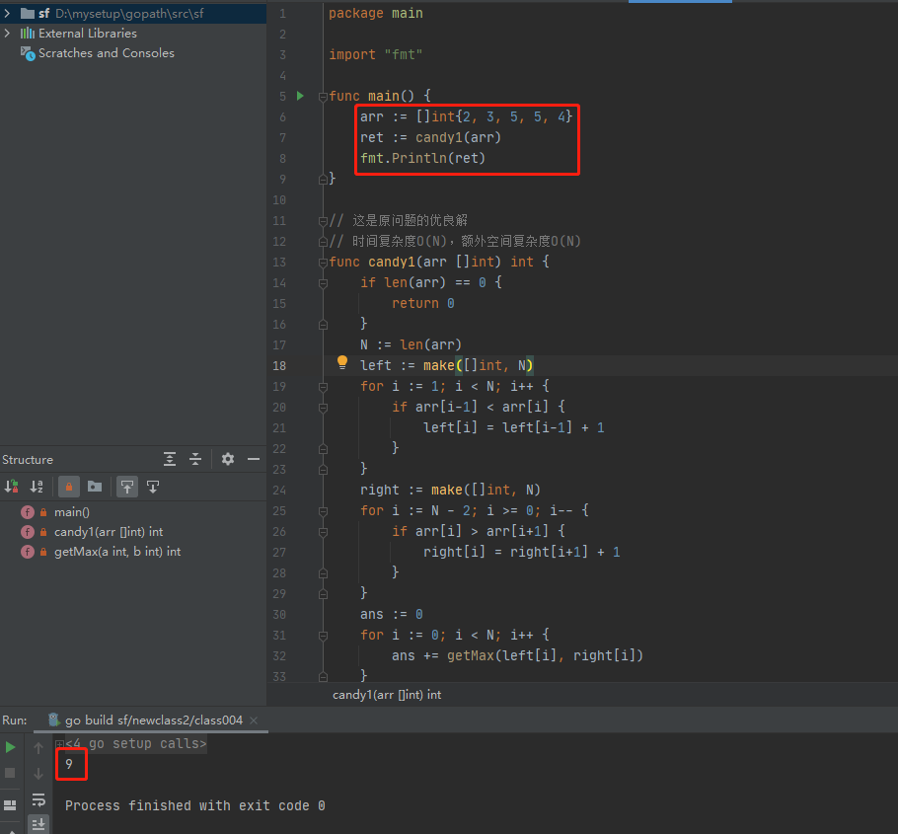Click the yellow lightbulb quick-fix icon on line 18

click(341, 361)
